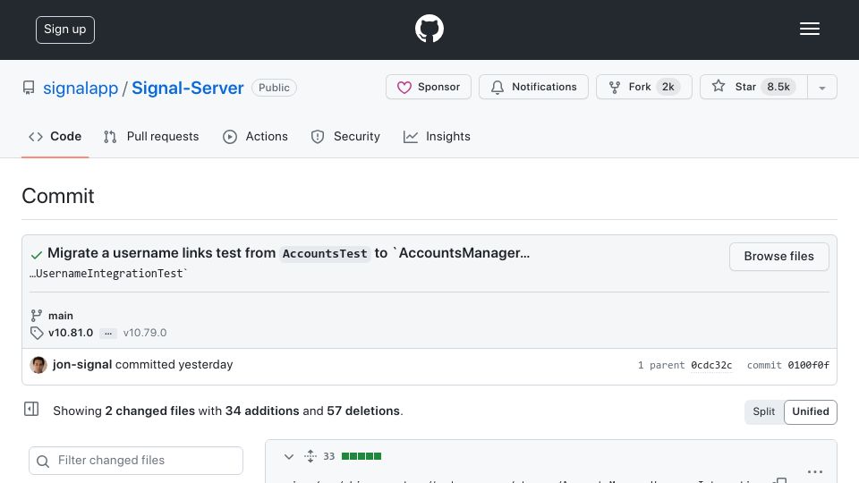Click the Browse files button

coord(778,257)
